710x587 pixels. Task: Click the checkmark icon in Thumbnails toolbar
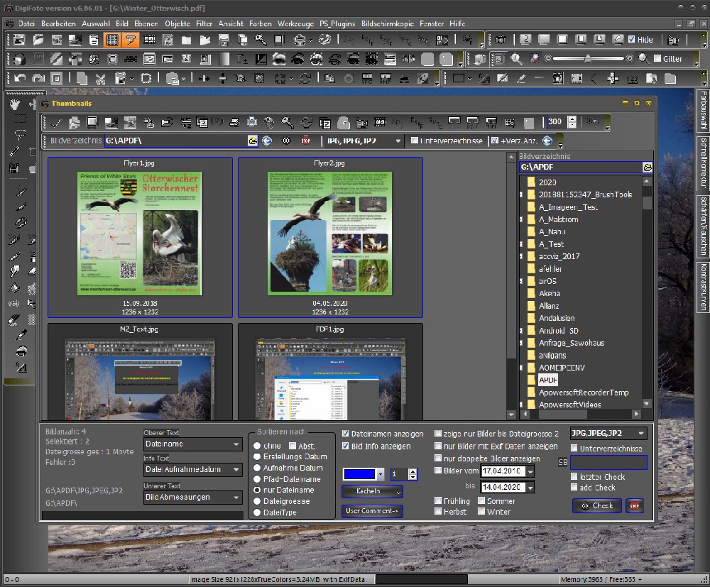(x=55, y=123)
